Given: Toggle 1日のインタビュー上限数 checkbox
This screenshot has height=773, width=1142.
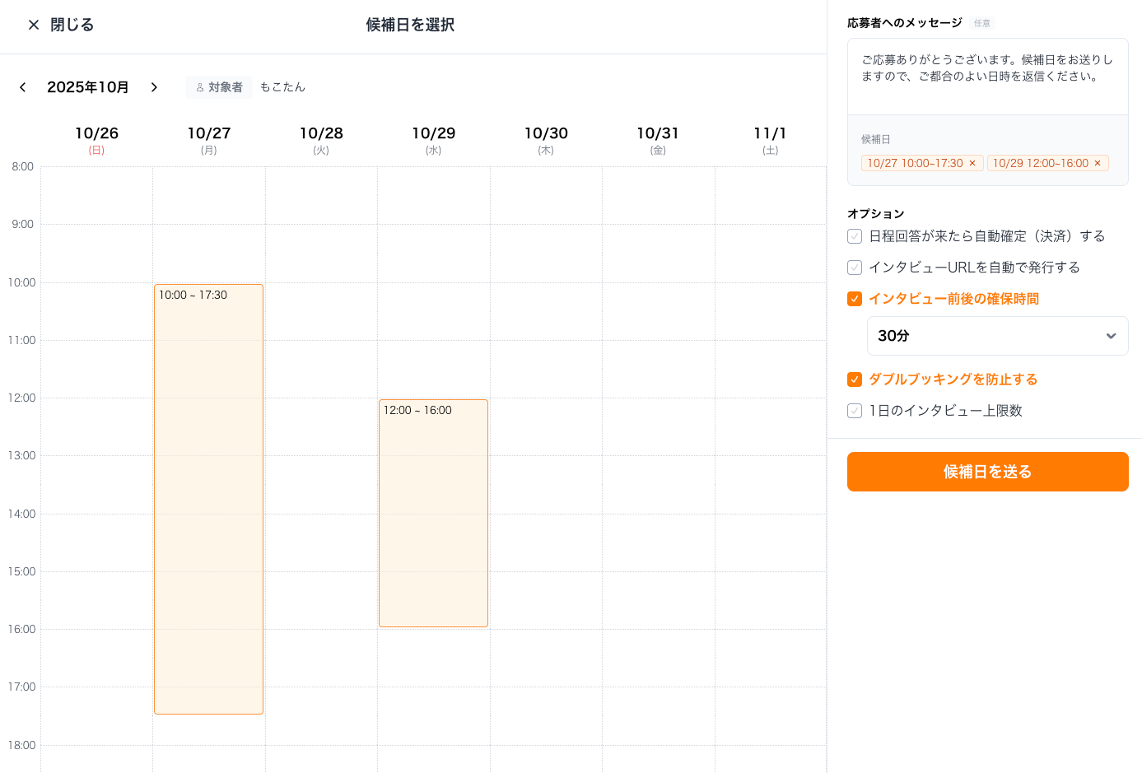Looking at the screenshot, I should [x=855, y=411].
